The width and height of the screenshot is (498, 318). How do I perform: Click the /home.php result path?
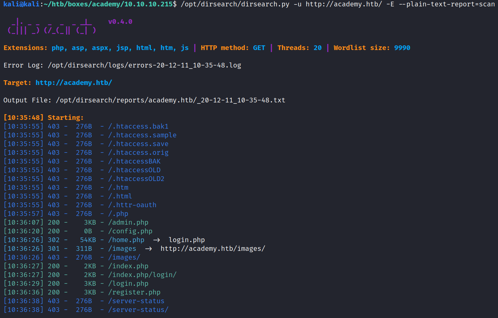tap(126, 240)
